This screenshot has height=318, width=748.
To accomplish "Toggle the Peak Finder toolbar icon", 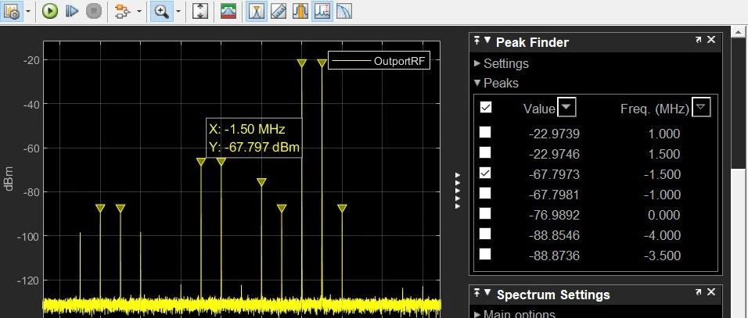I will tap(256, 11).
